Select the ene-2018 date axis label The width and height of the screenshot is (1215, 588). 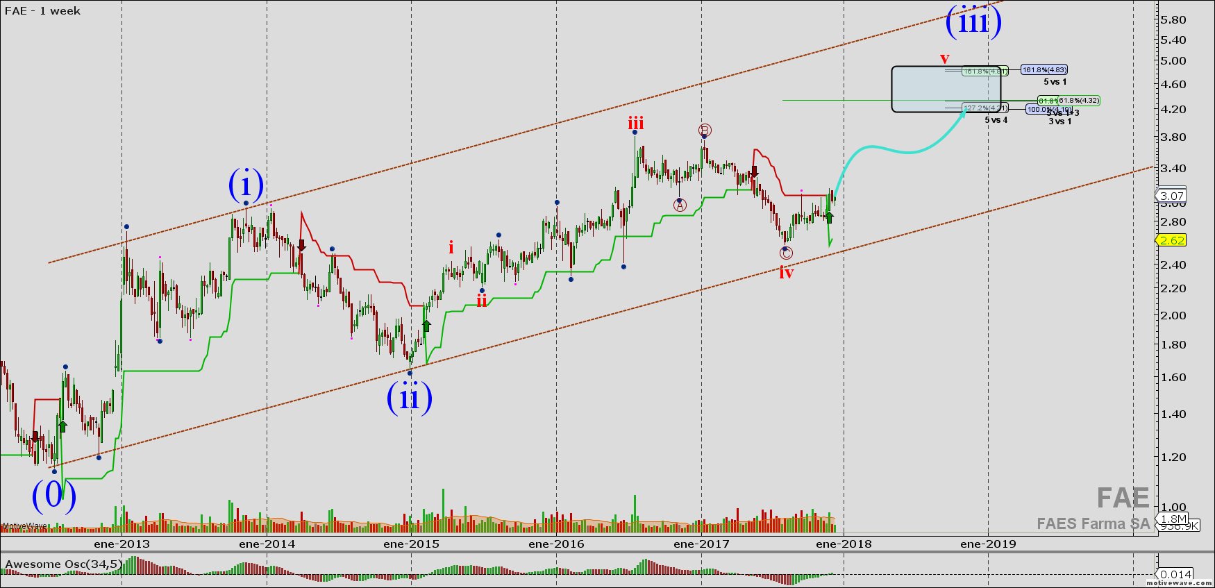point(844,544)
